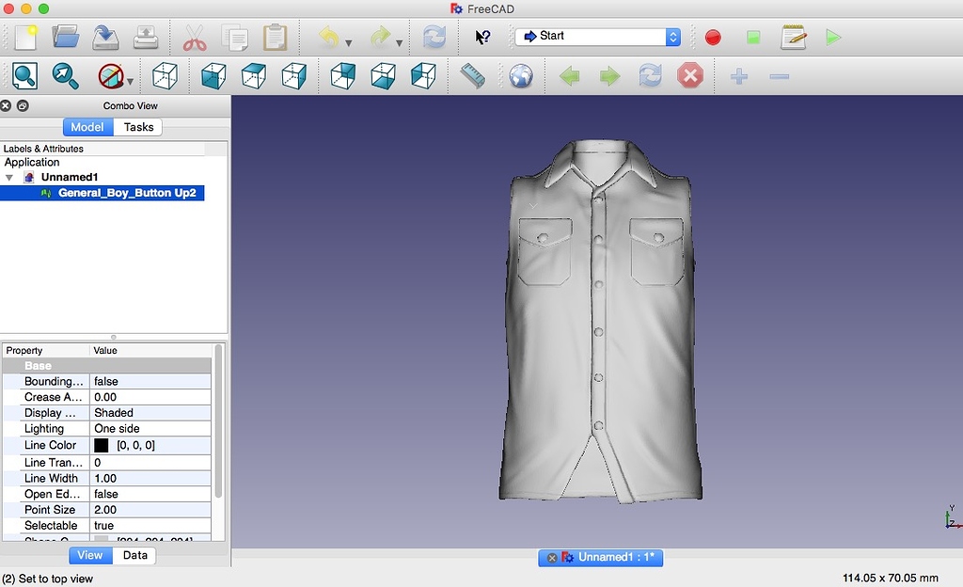Click the What's This help cursor icon
The width and height of the screenshot is (963, 587).
pos(482,37)
